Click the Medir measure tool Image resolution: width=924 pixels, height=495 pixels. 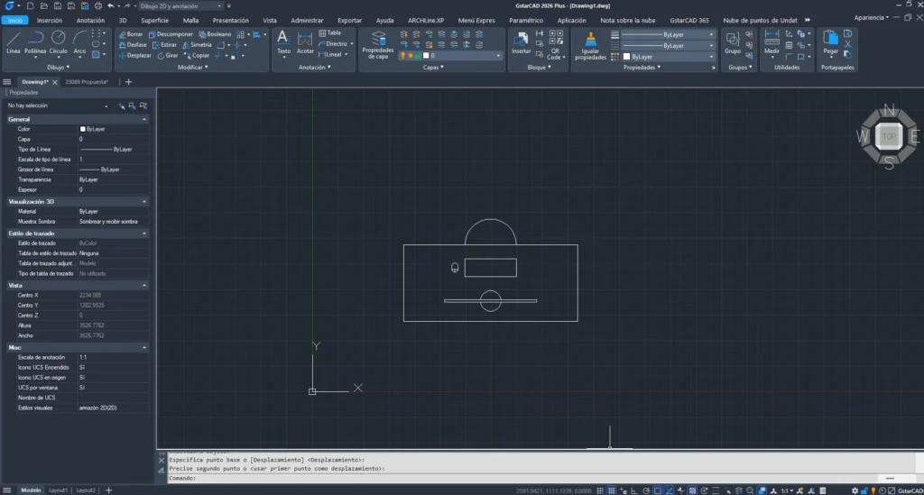[772, 43]
